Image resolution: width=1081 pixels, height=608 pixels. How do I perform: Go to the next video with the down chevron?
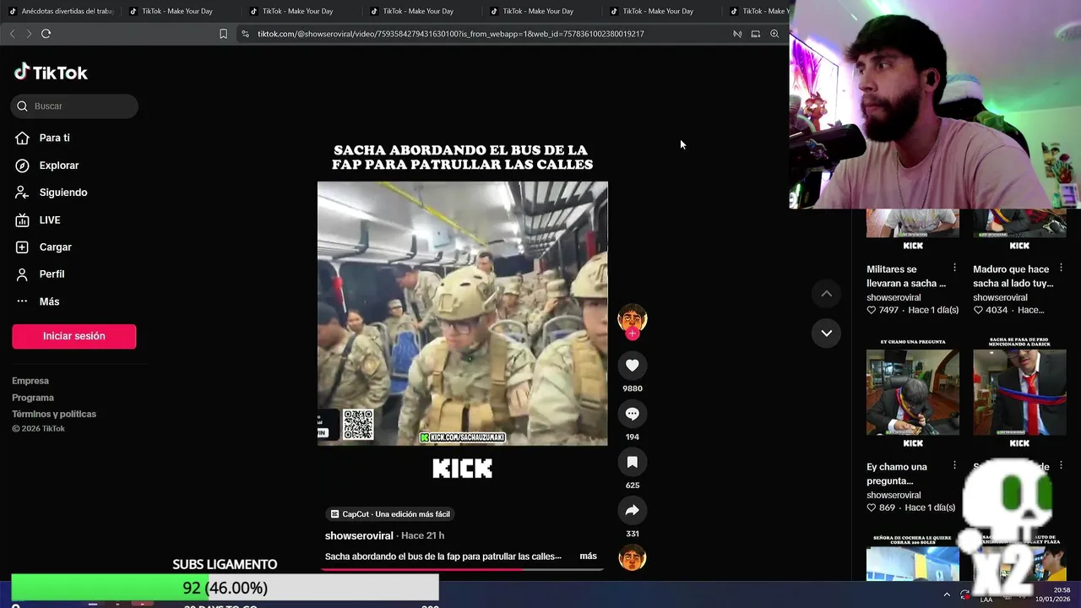827,333
